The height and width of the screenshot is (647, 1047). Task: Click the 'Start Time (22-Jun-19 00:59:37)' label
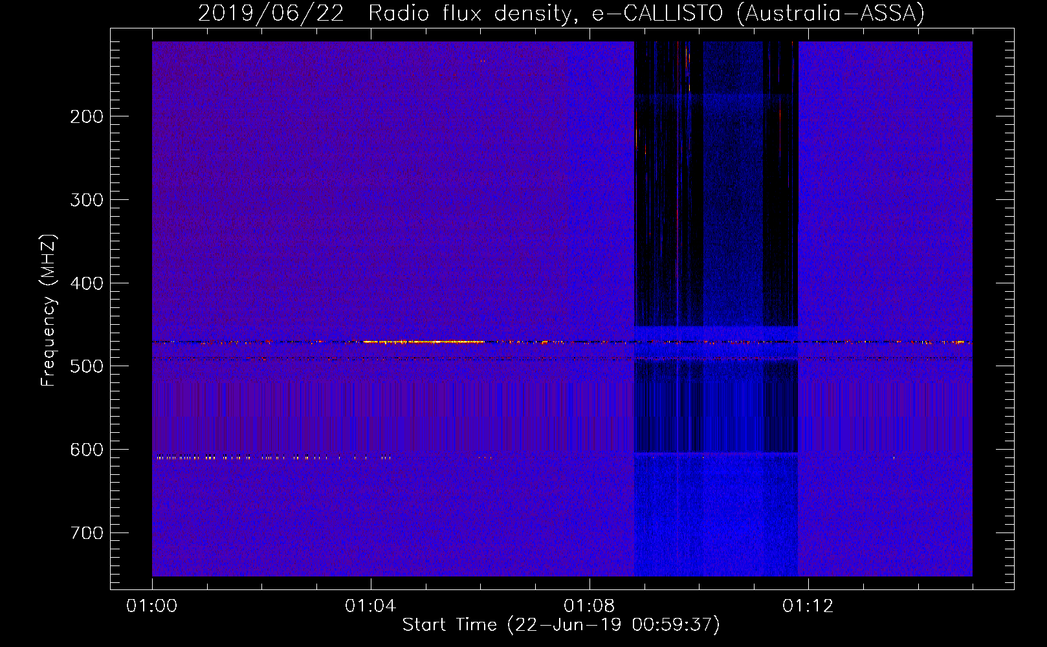(561, 624)
